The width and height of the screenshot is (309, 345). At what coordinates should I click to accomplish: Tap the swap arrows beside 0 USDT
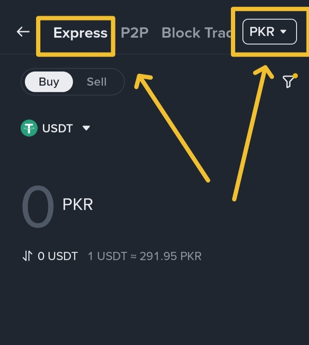pyautogui.click(x=27, y=256)
